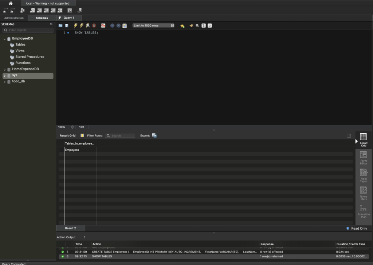Open the Form Editor panel
The image size is (373, 265).
click(x=363, y=158)
